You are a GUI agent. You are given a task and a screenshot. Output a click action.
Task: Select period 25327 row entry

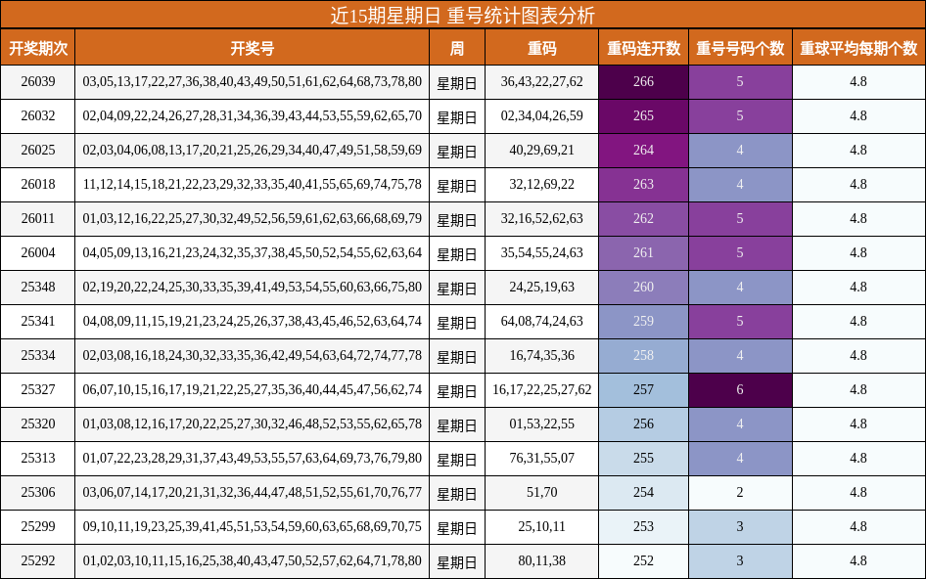tap(39, 388)
